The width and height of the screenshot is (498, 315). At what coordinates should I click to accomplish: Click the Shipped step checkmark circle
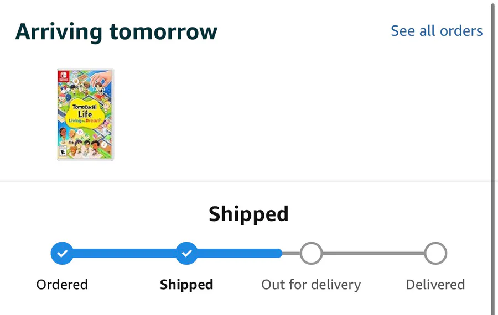click(186, 254)
